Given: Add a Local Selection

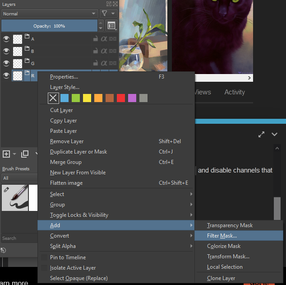Looking at the screenshot, I should click(x=239, y=267).
